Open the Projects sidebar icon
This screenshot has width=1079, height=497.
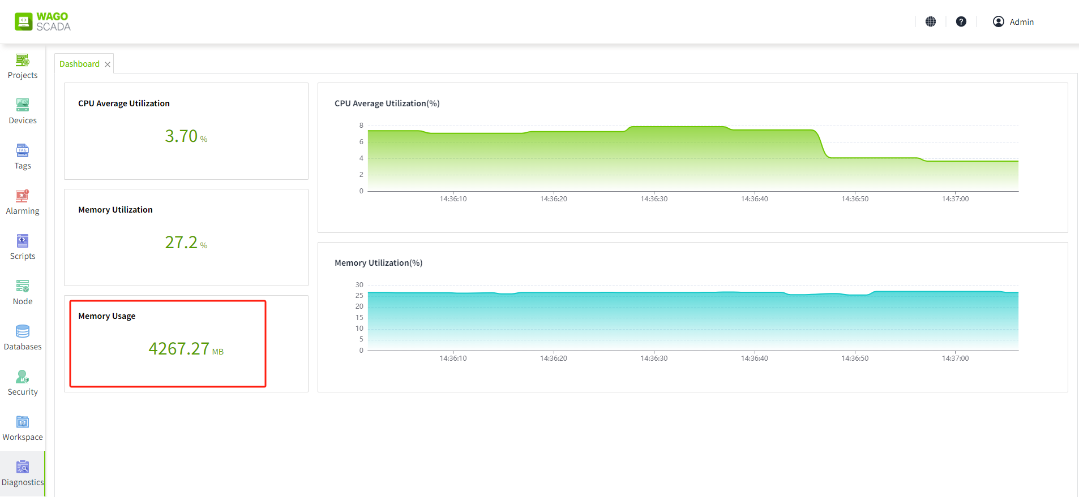point(23,66)
